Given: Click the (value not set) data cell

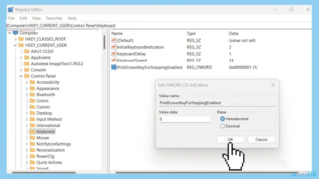Looking at the screenshot, I should (x=242, y=40).
